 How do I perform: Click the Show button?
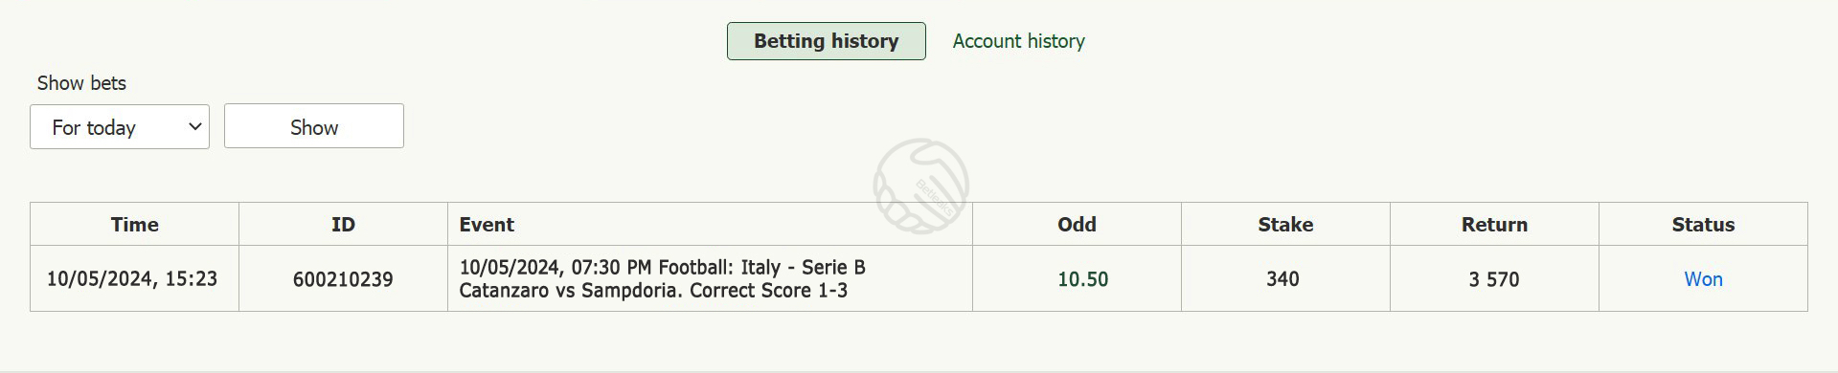pyautogui.click(x=314, y=126)
